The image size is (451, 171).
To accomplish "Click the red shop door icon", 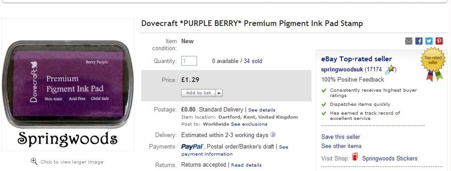I will point(355,157).
